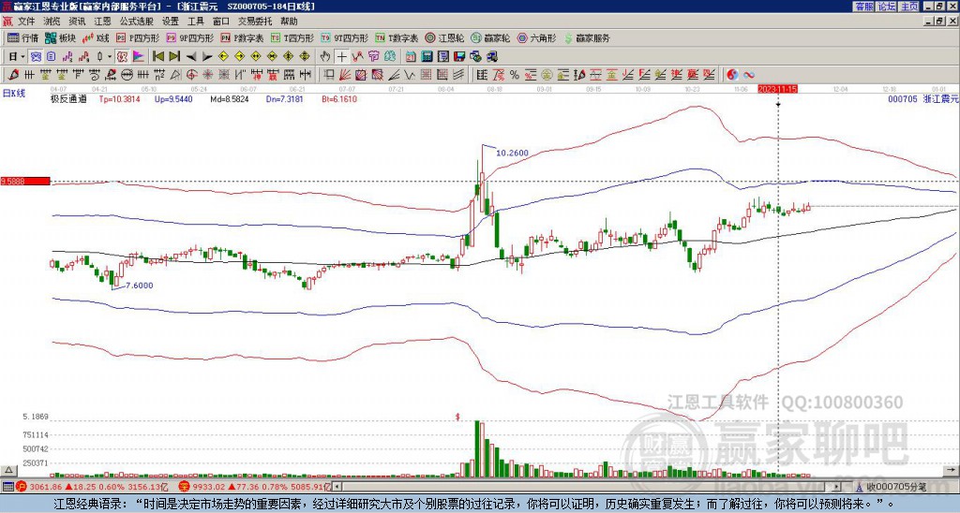Open the 9T四方形 tool
This screenshot has width=960, height=513.
[x=344, y=37]
